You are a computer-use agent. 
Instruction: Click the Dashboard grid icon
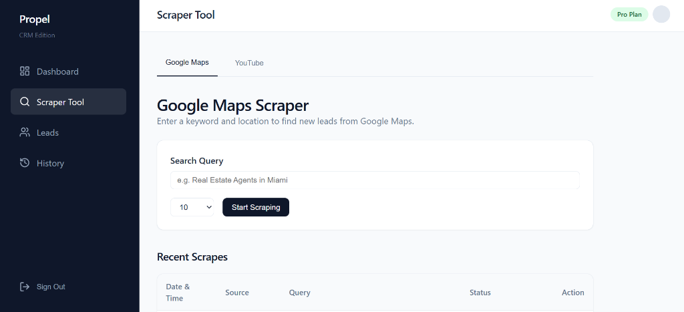click(x=25, y=71)
